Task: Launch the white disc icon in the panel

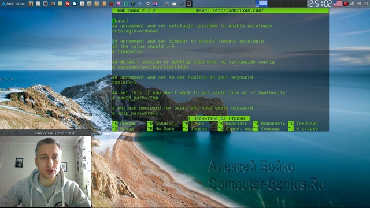Action: pos(148,3)
